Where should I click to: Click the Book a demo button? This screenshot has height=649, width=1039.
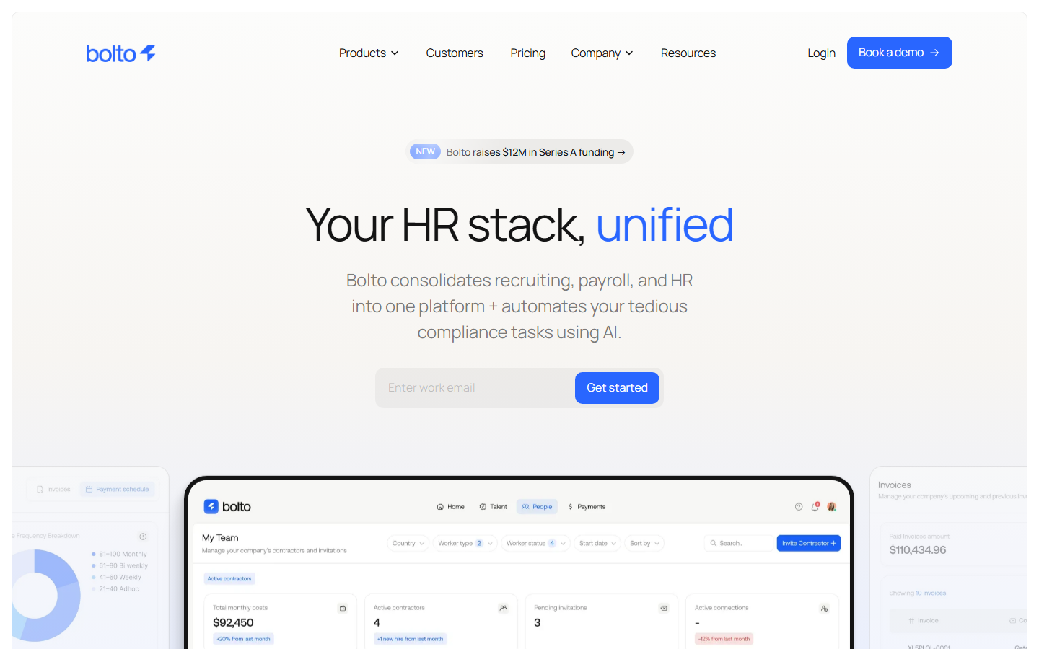(x=900, y=53)
